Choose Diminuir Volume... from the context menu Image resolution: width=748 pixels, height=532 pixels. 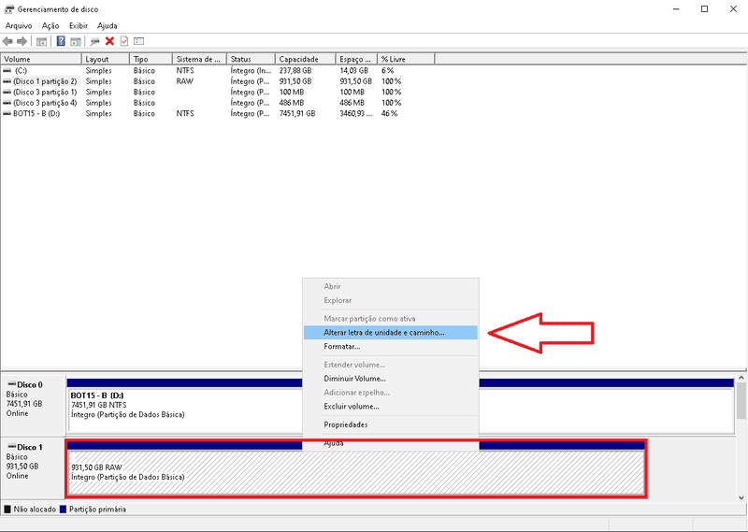point(390,379)
